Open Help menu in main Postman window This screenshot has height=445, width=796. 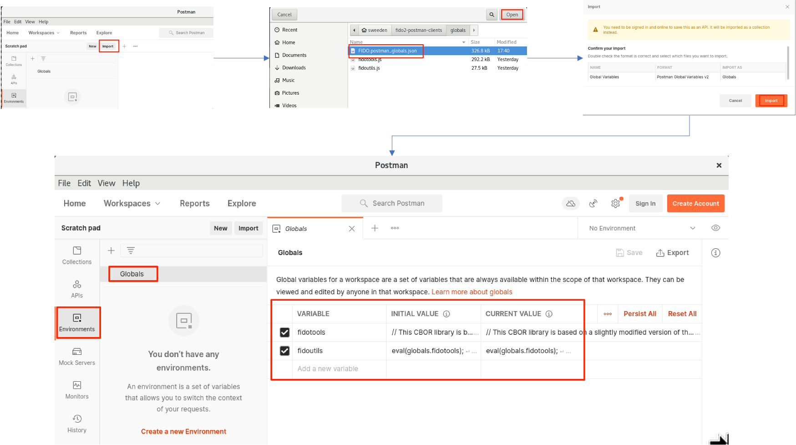(131, 183)
